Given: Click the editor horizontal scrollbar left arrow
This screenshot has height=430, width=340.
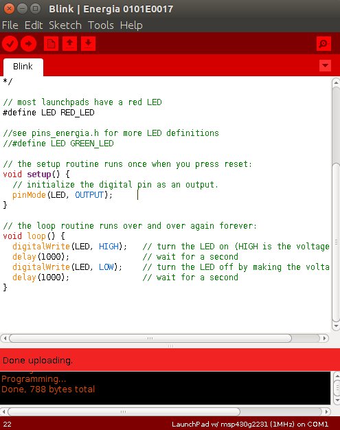Looking at the screenshot, I should pos(5,338).
